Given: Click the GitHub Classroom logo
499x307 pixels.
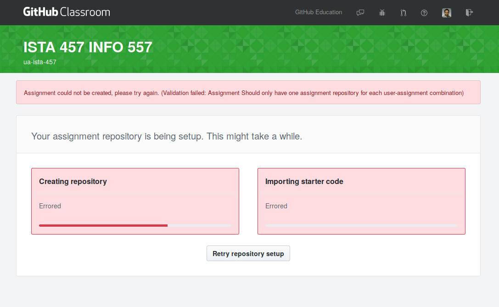Looking at the screenshot, I should coord(66,11).
